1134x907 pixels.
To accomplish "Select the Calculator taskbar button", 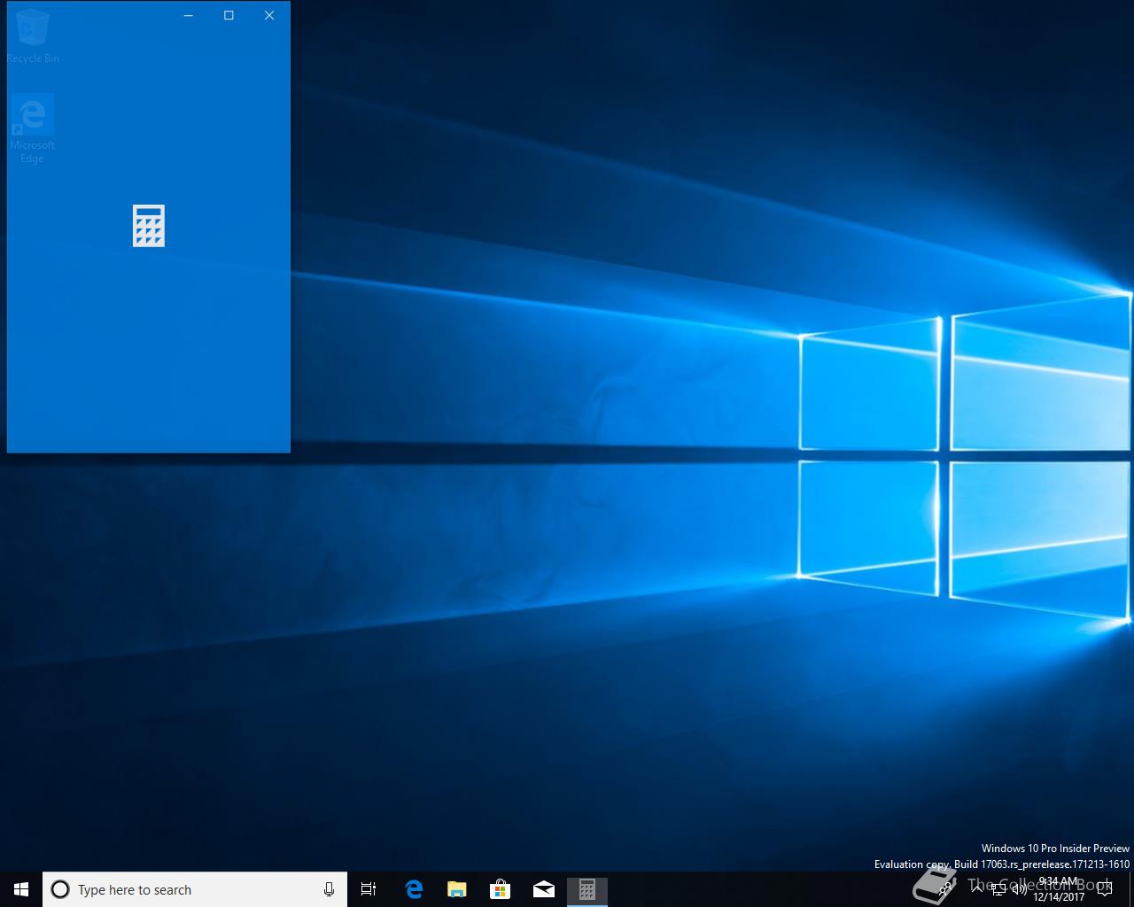I will [586, 889].
